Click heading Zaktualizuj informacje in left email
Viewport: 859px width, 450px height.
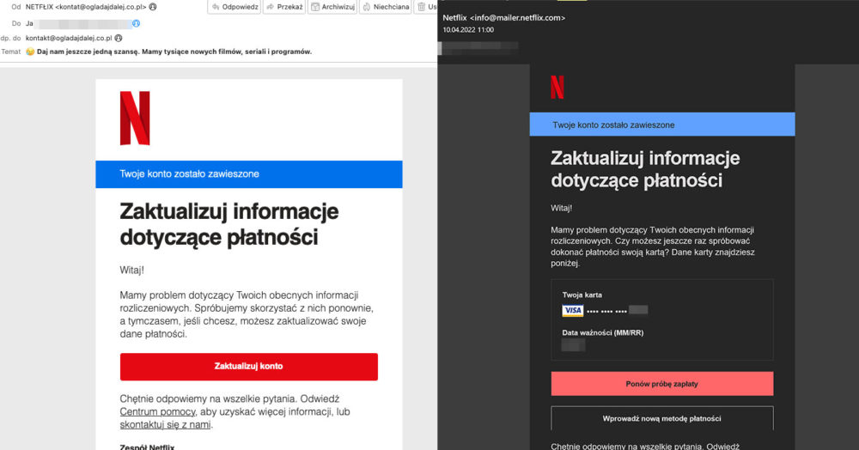tap(229, 224)
